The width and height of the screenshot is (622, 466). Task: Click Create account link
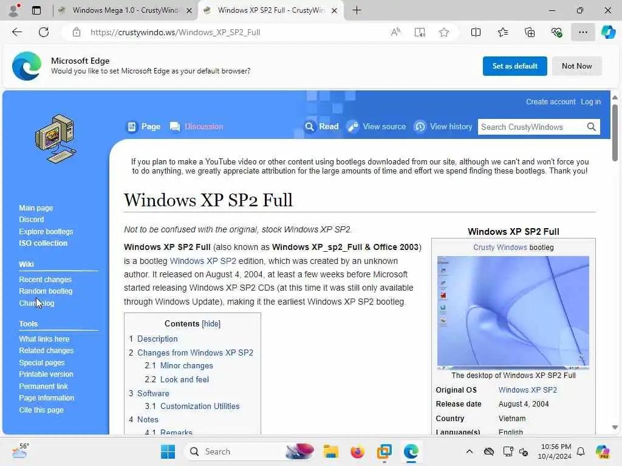point(550,102)
